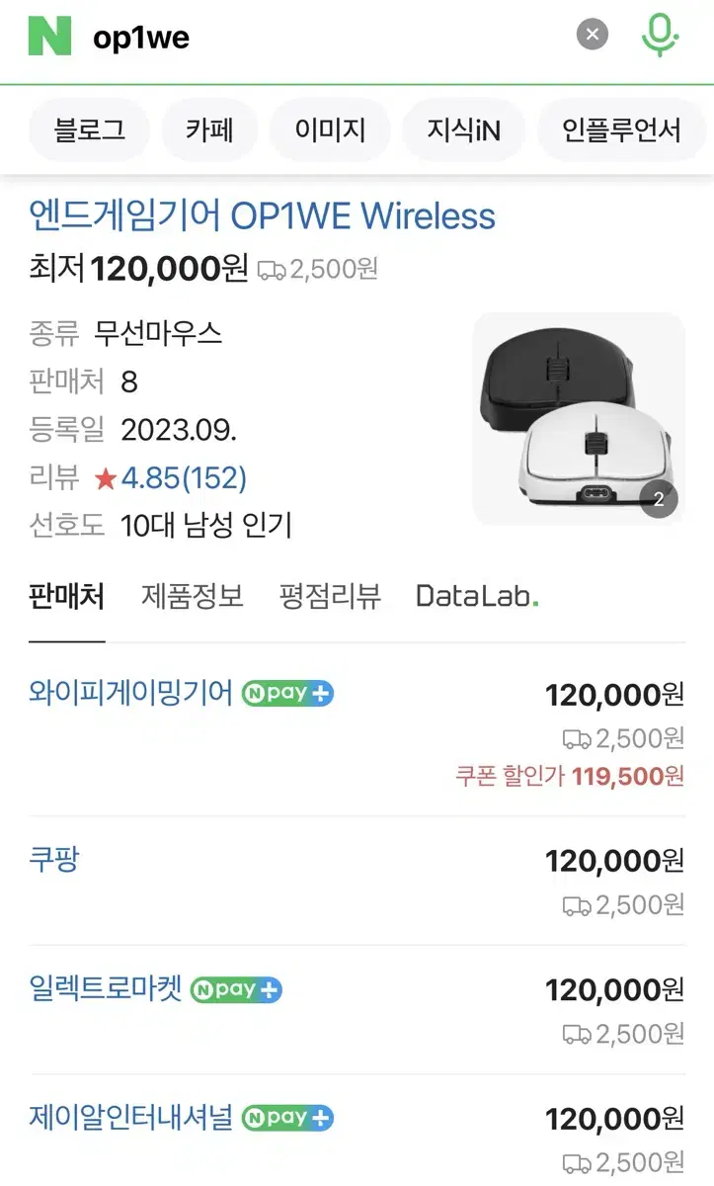The width and height of the screenshot is (714, 1186).
Task: Clear the search text with X icon
Action: pos(592,37)
